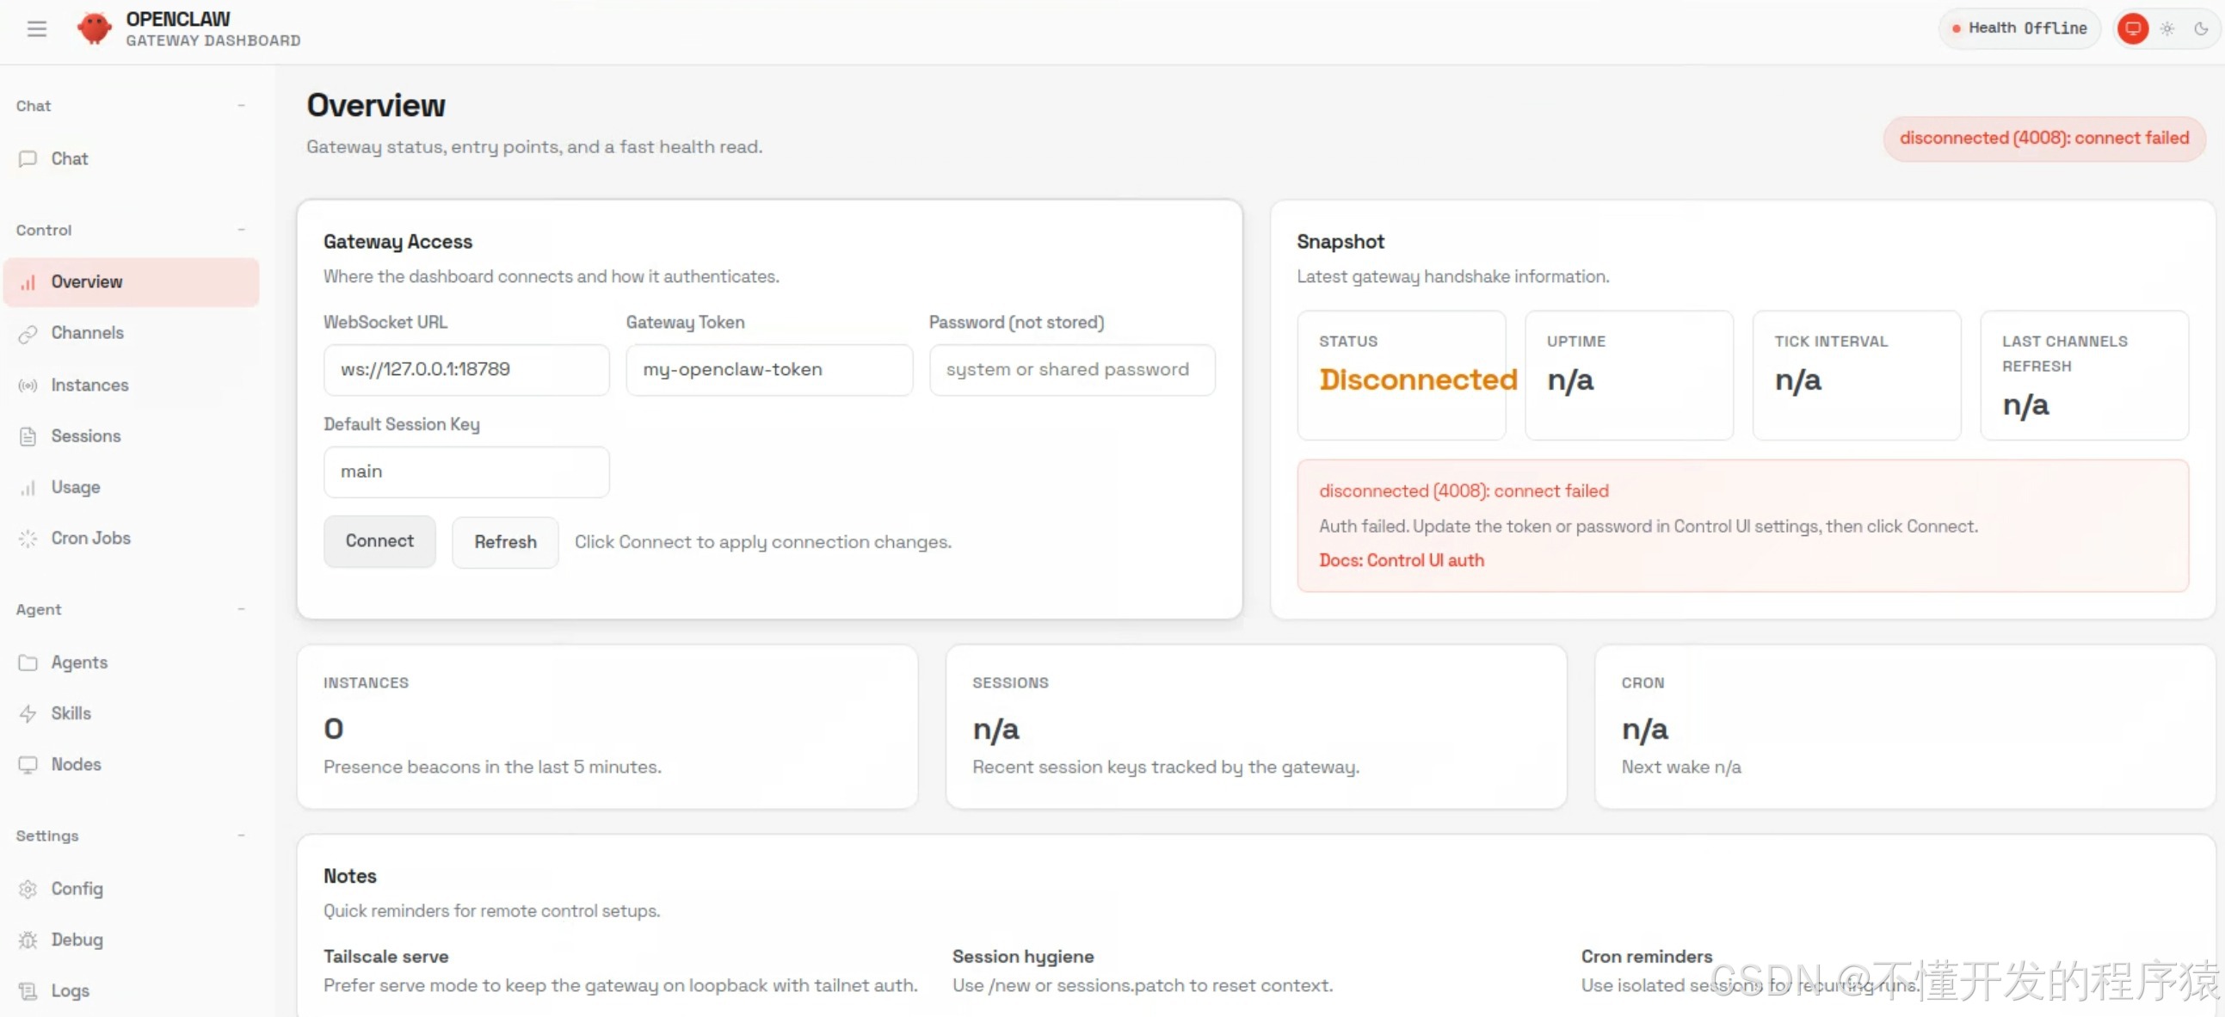Viewport: 2225px width, 1017px height.
Task: Open the Docs: Control UI auth link
Action: (x=1401, y=560)
